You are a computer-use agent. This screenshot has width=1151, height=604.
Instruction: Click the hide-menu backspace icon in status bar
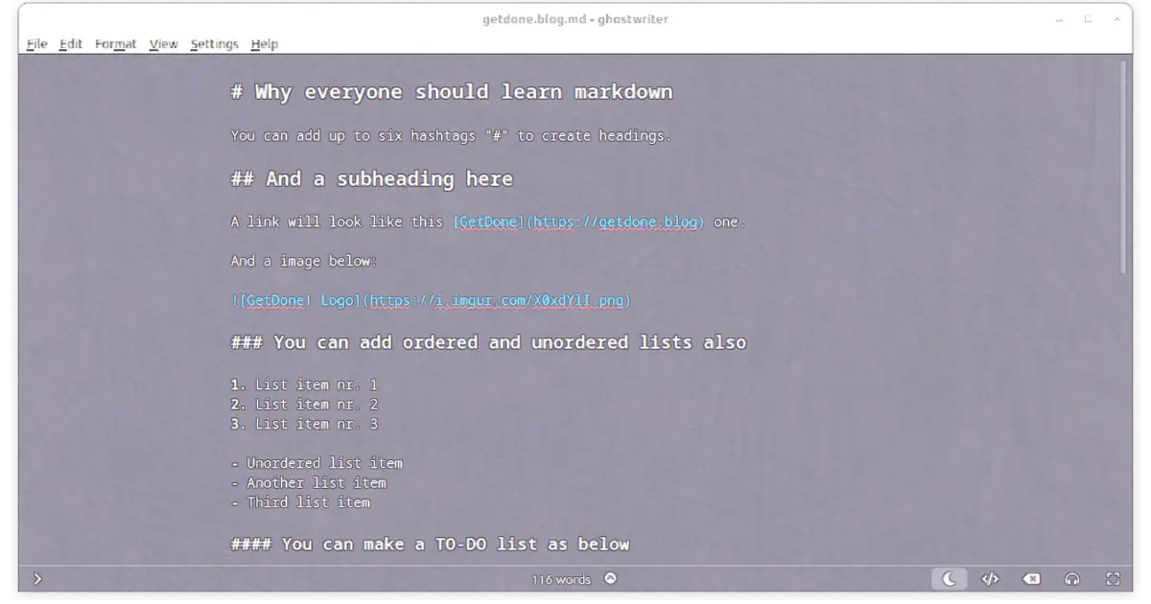click(1031, 579)
